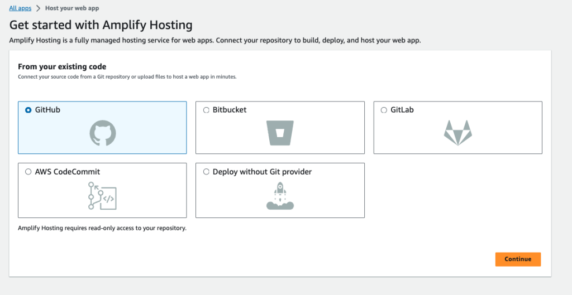Click the Connect your source code description
This screenshot has height=295, width=572.
pos(127,77)
